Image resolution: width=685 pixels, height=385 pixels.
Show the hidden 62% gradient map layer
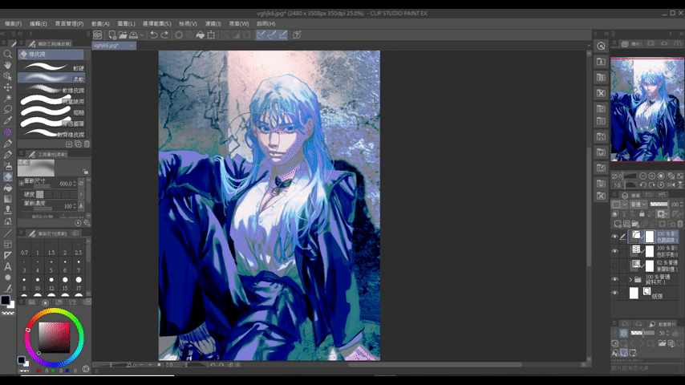tap(614, 265)
